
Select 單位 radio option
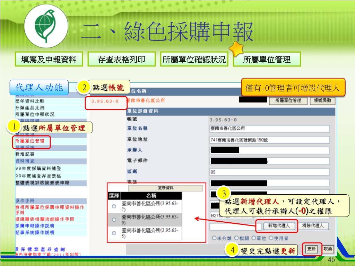tap(253, 238)
